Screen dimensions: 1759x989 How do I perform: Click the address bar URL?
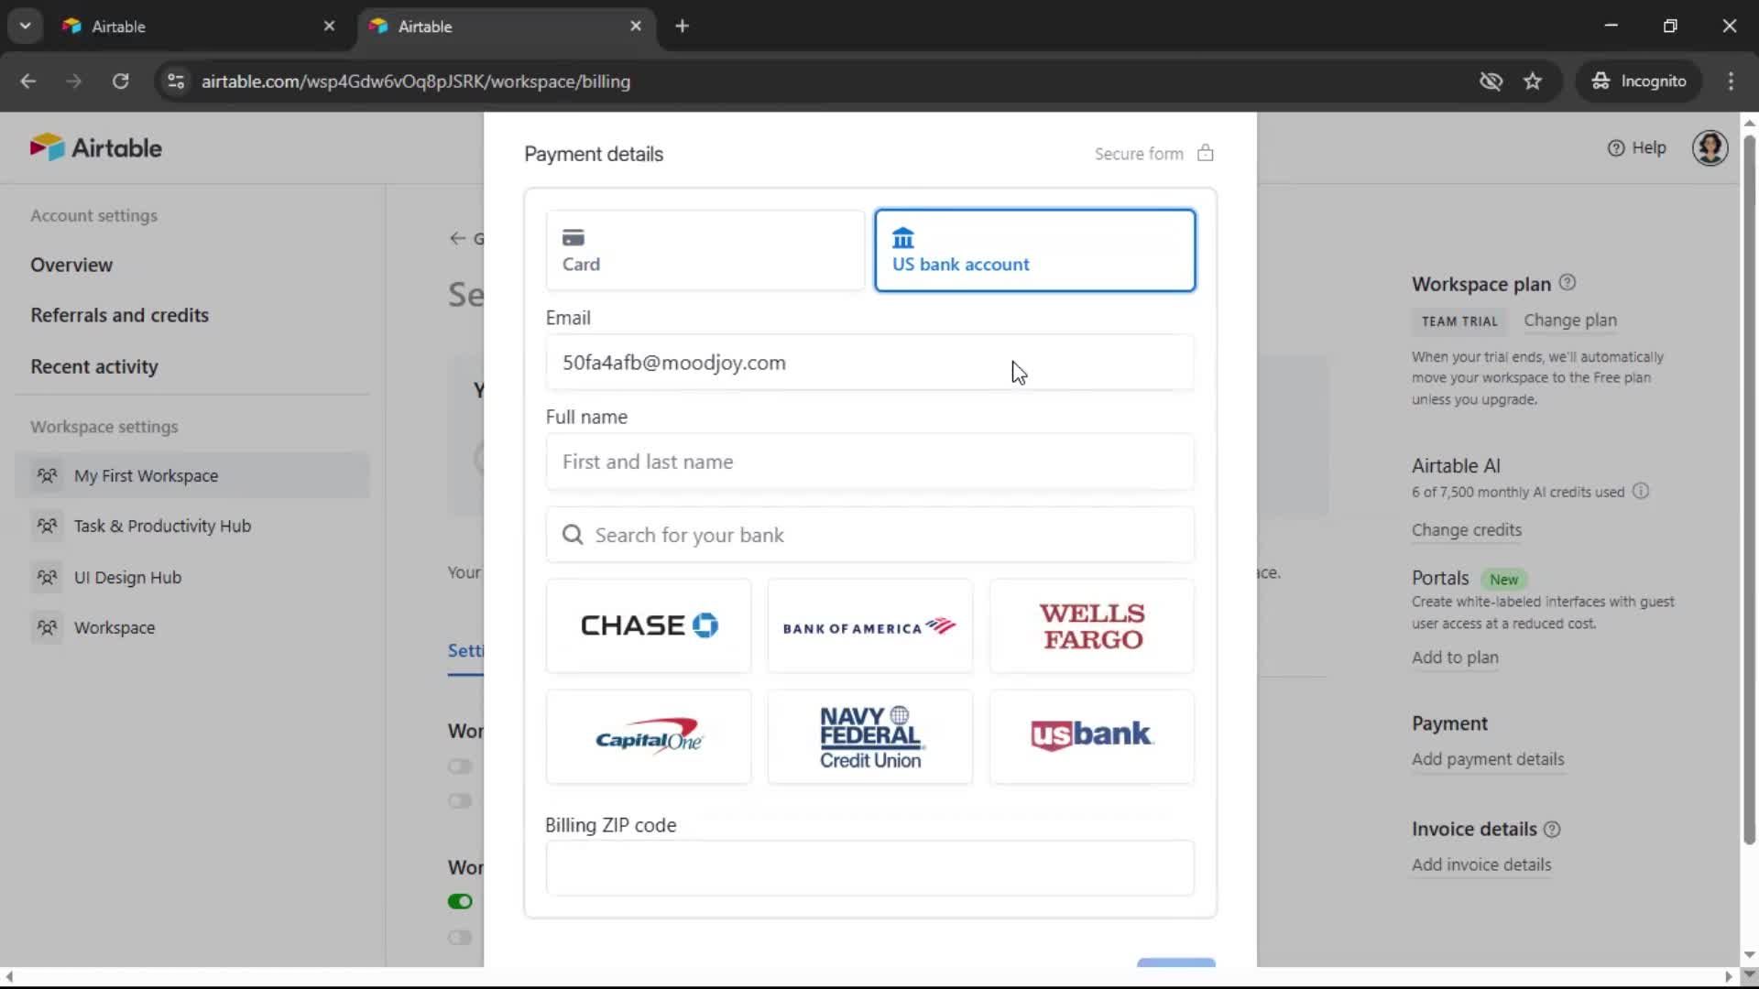click(416, 82)
